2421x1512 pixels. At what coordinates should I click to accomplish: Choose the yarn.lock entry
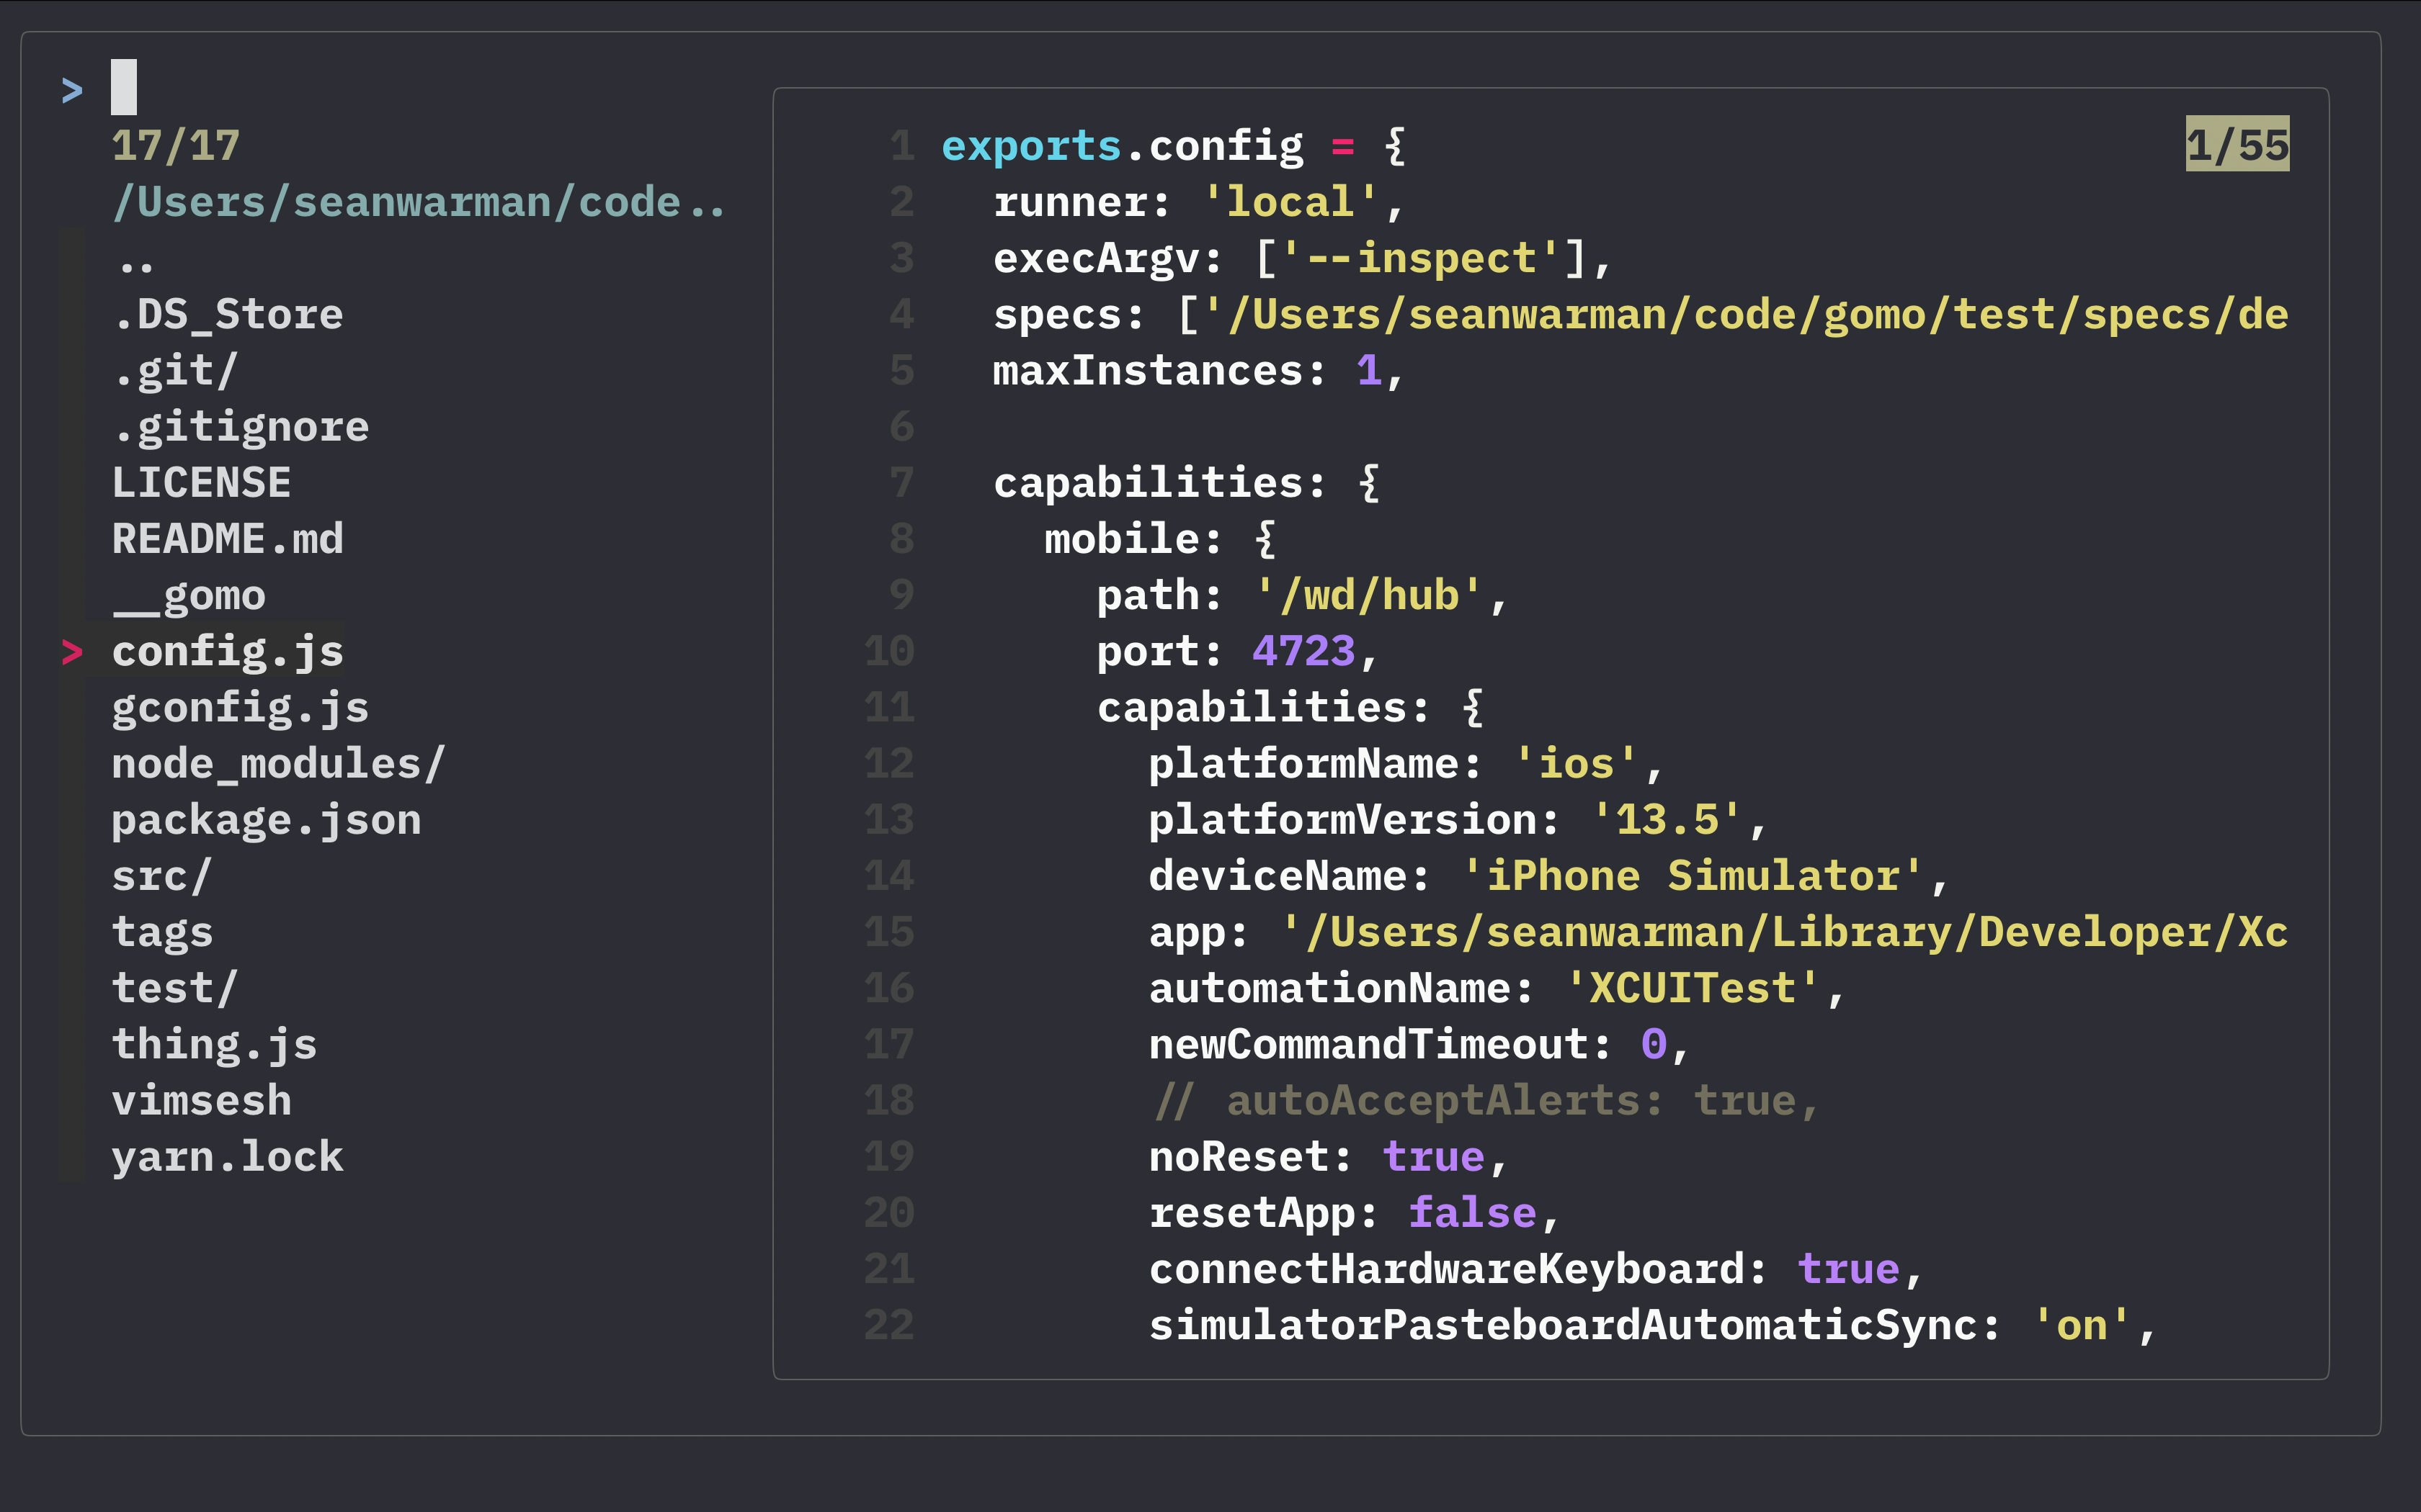point(228,1157)
